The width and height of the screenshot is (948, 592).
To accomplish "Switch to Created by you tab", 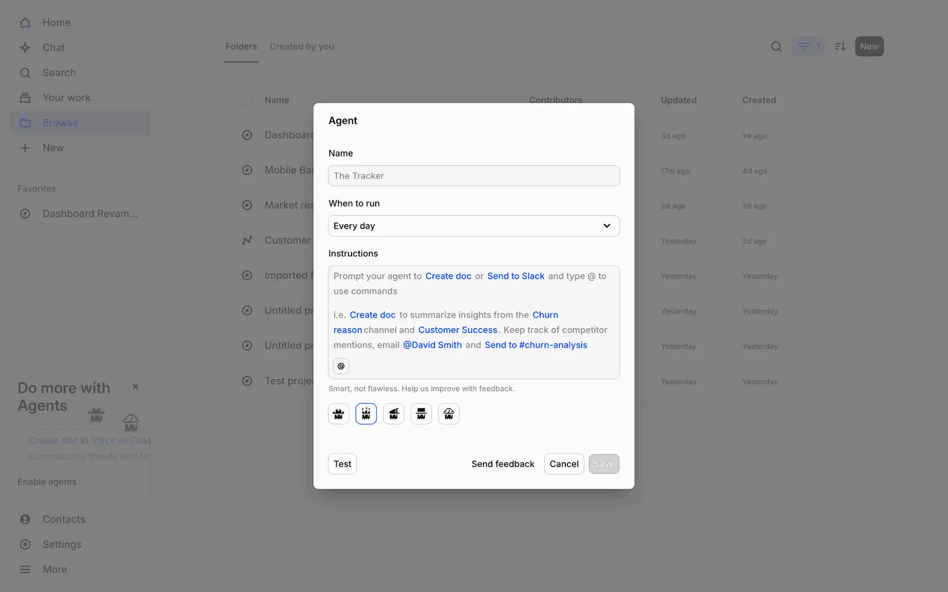I will [302, 46].
